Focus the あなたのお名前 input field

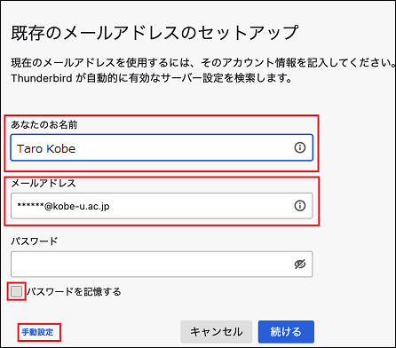point(162,147)
